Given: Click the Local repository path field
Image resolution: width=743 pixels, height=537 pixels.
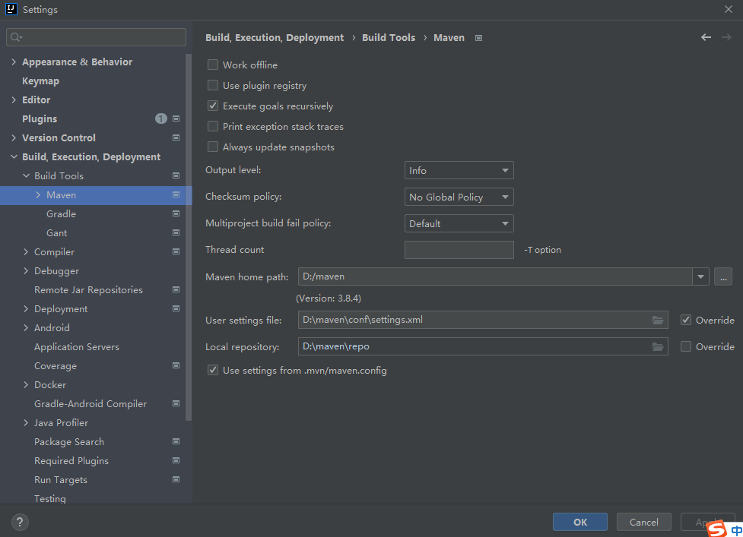Looking at the screenshot, I should pyautogui.click(x=483, y=346).
